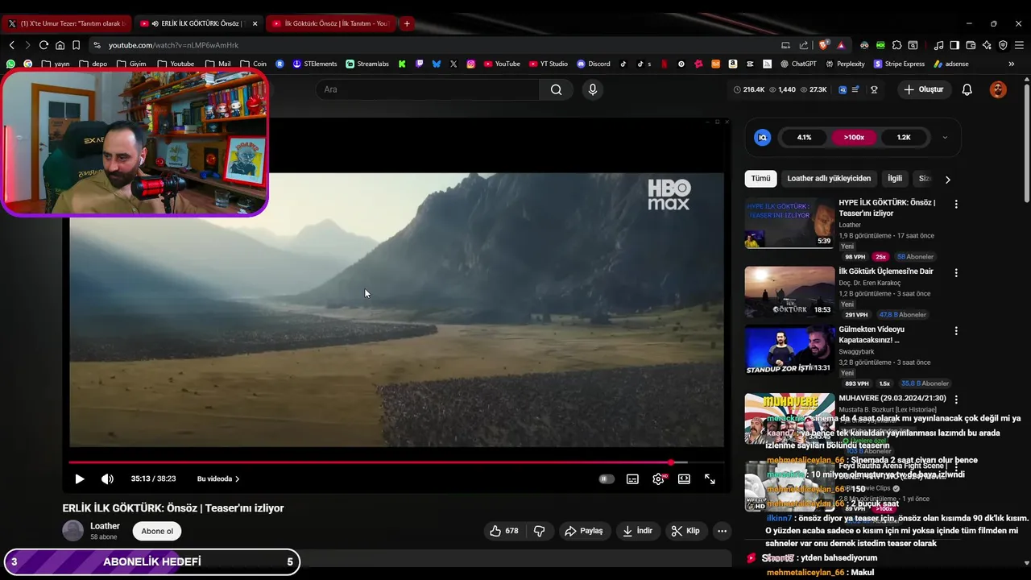
Task: Play the paused video
Action: point(79,478)
